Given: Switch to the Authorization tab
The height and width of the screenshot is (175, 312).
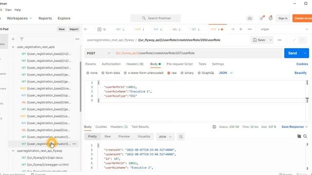Looking at the screenshot, I should (111, 64).
